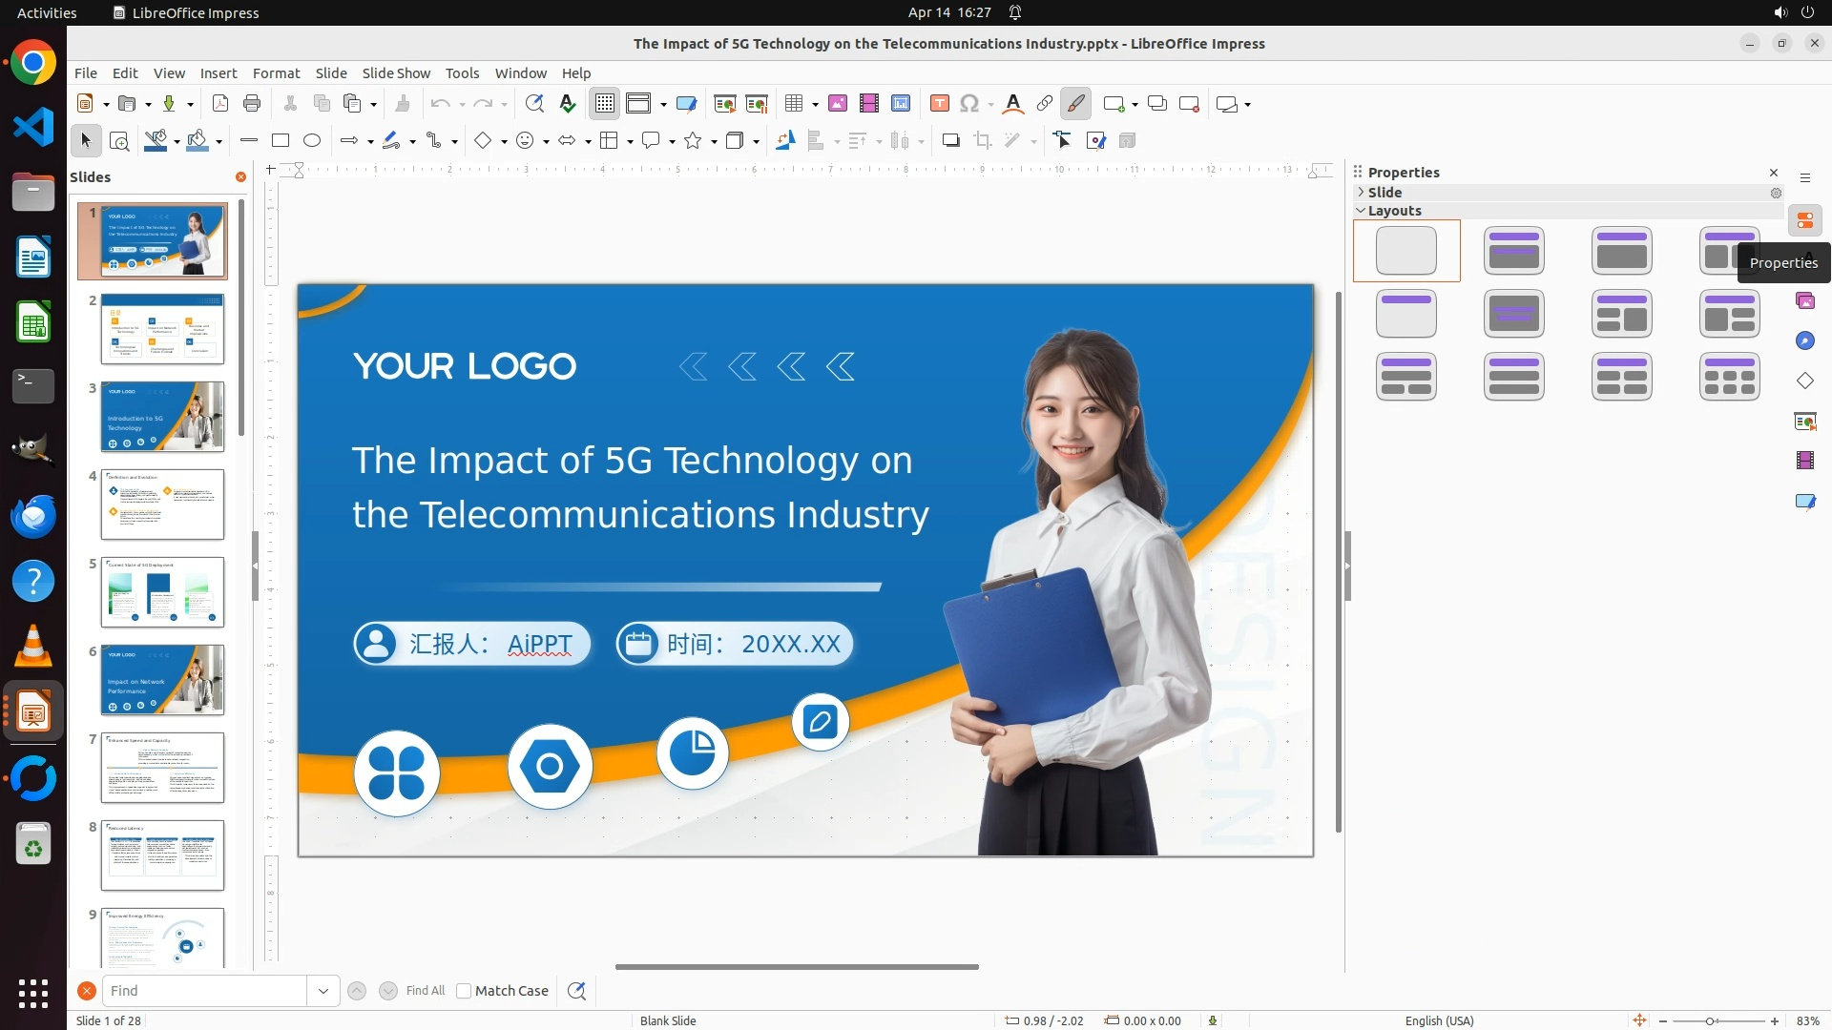The image size is (1832, 1030).
Task: Select slide 4 thumbnail
Action: pyautogui.click(x=162, y=505)
